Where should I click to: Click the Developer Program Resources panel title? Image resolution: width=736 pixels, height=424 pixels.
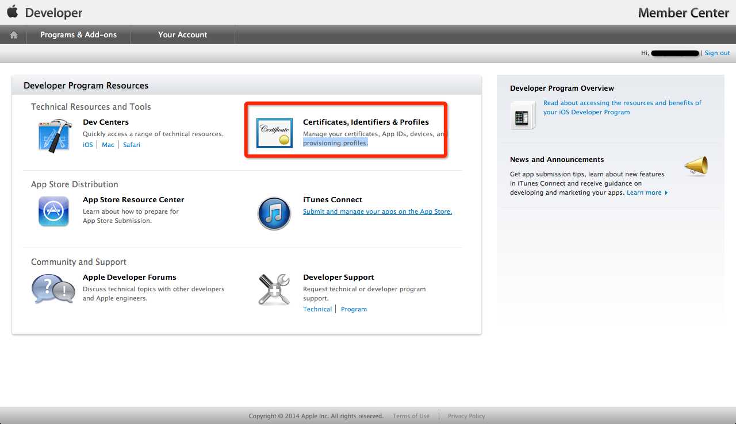click(x=86, y=86)
